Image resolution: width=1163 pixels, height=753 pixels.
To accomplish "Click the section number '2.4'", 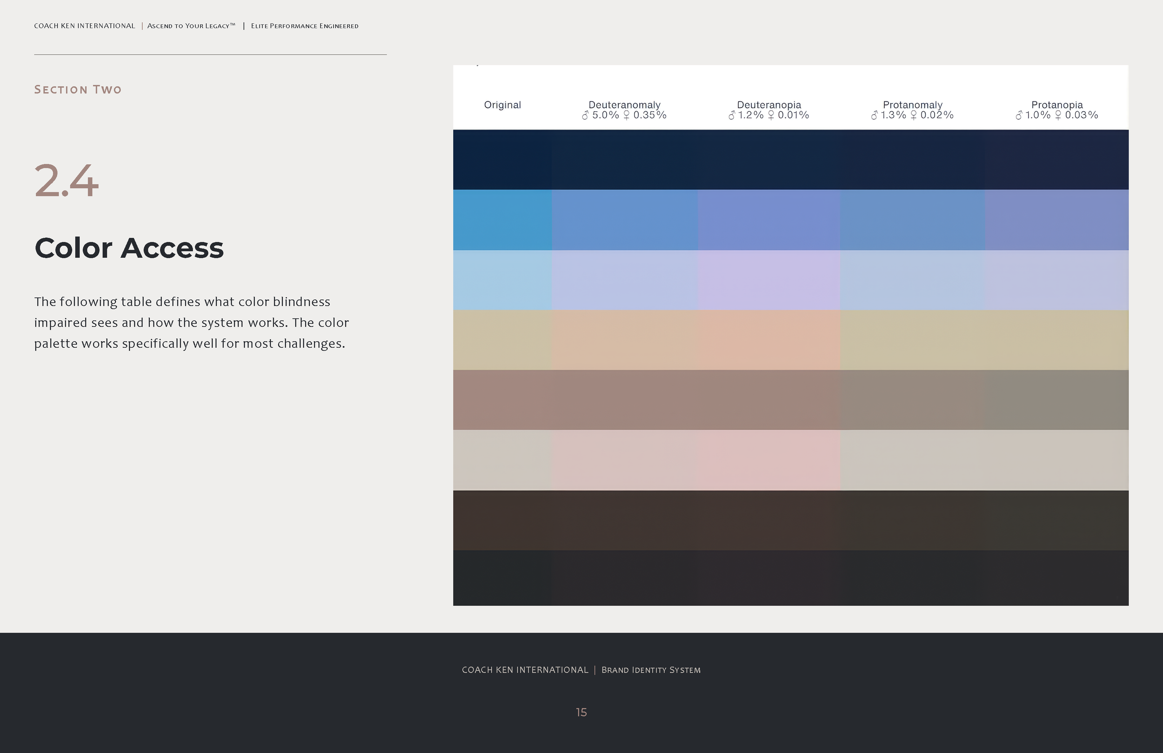I will tap(67, 181).
